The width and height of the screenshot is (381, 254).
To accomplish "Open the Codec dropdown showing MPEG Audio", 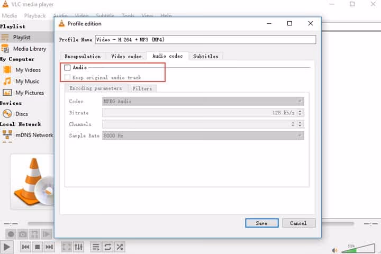I will tap(203, 101).
